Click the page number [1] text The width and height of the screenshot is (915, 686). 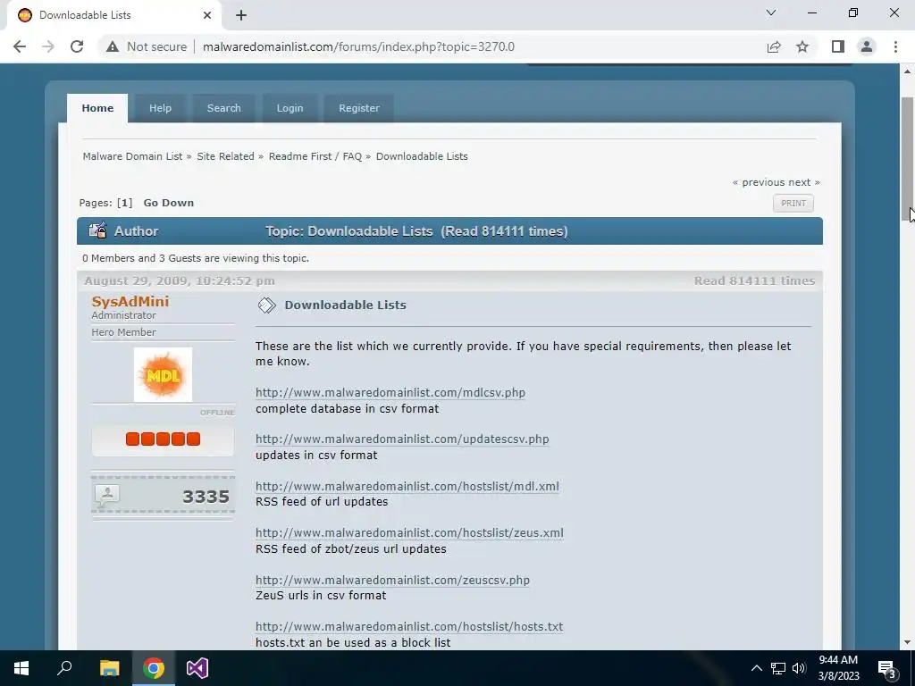pos(124,203)
